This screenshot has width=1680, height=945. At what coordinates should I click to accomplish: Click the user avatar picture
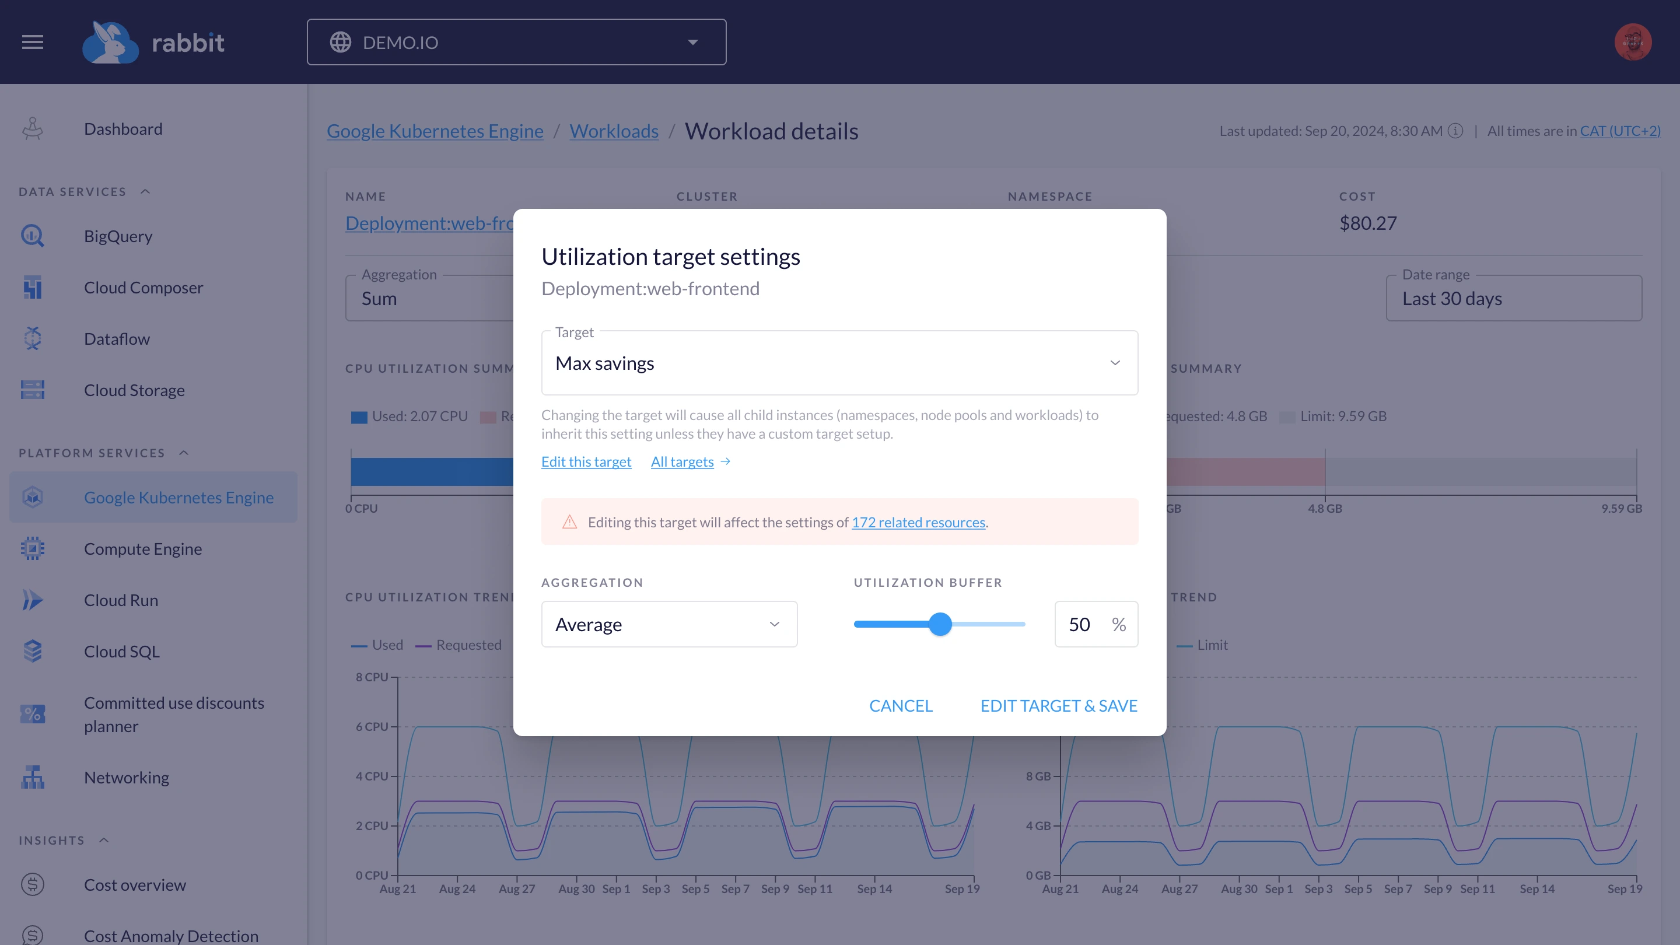click(x=1633, y=42)
